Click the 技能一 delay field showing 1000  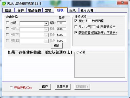tap(62, 23)
